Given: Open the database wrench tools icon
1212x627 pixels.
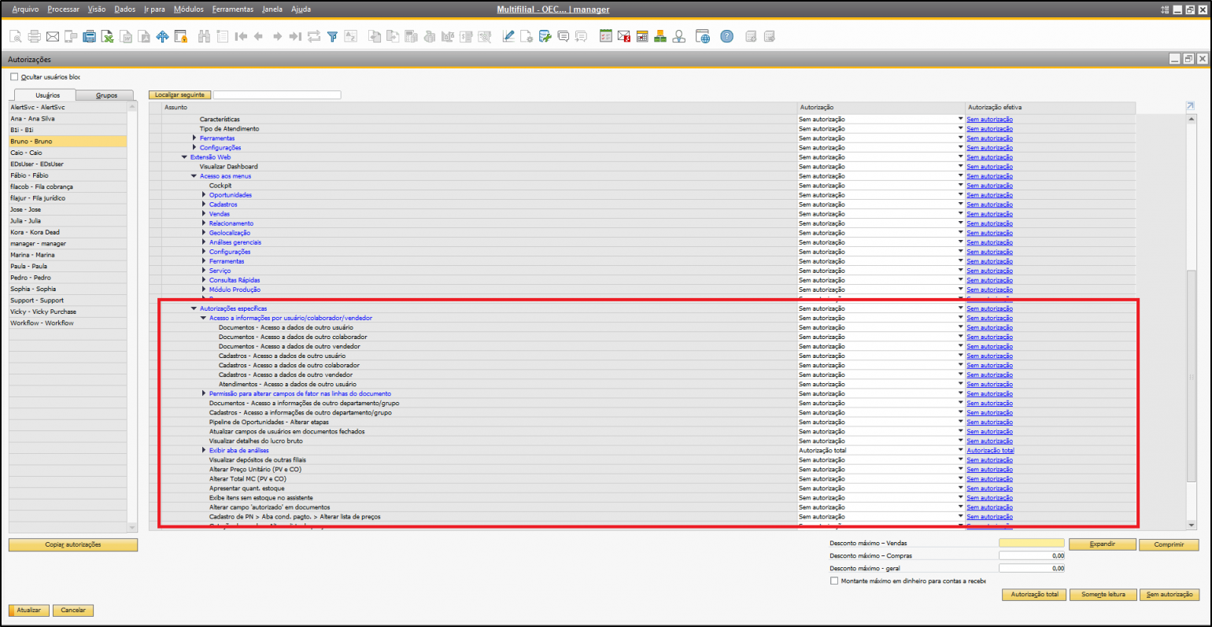Looking at the screenshot, I should 545,36.
